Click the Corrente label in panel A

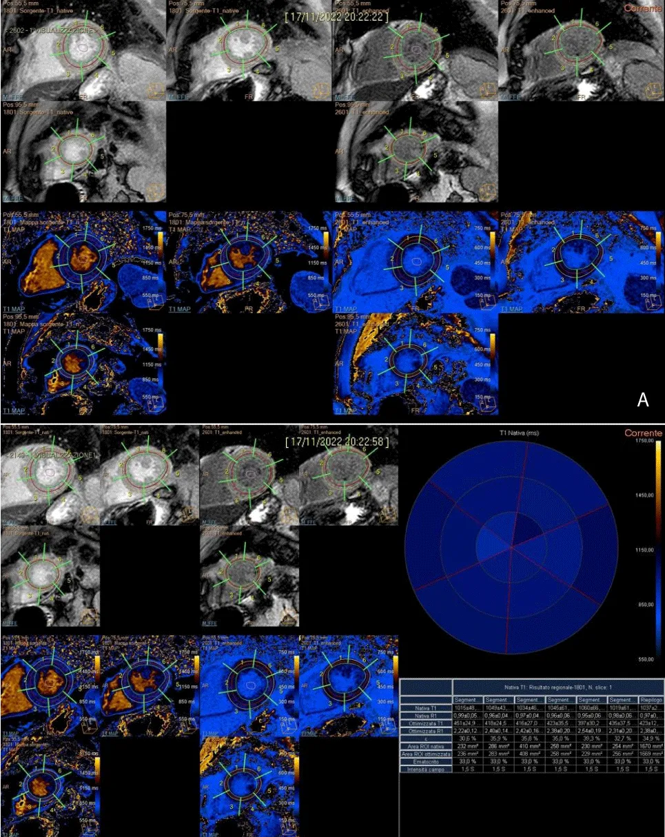pos(643,8)
